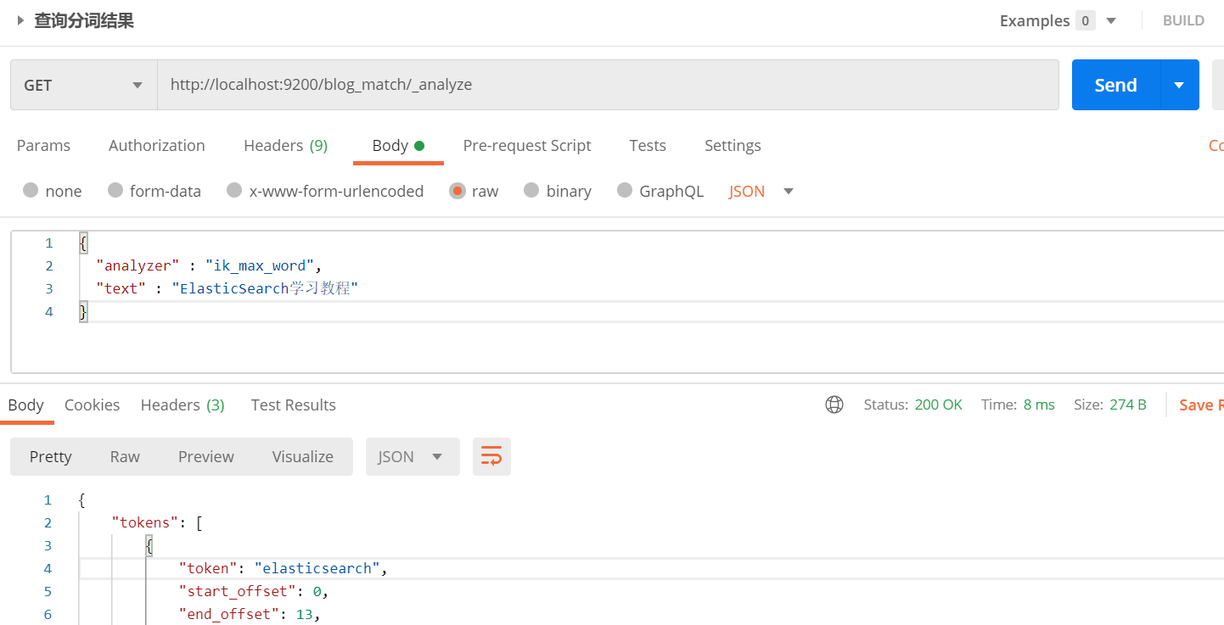1224x625 pixels.
Task: Click the globe network icon near Status
Action: (834, 405)
